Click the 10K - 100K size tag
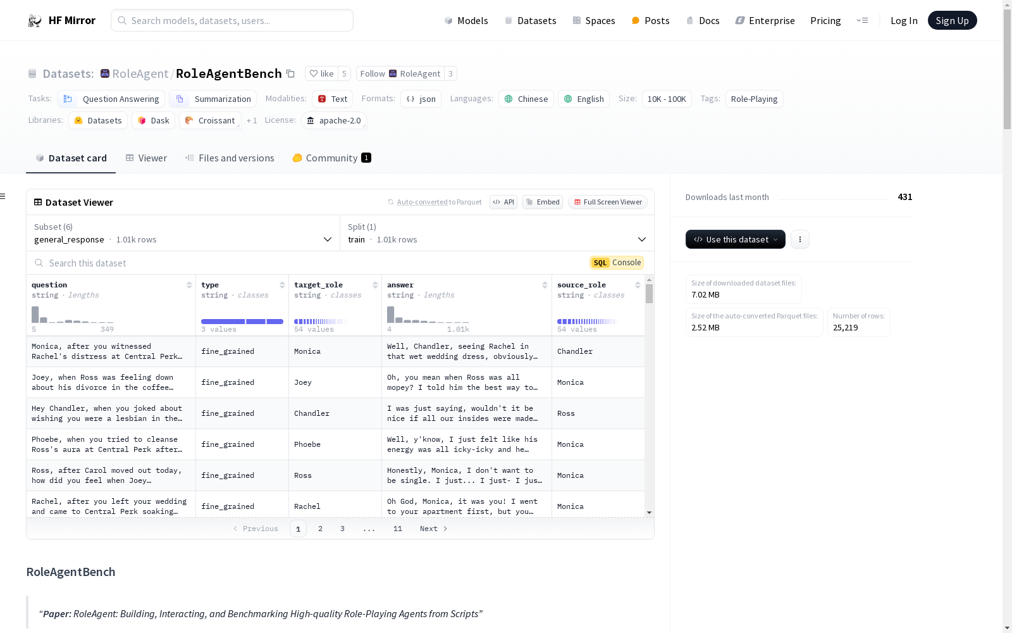The width and height of the screenshot is (1012, 633). coord(667,99)
